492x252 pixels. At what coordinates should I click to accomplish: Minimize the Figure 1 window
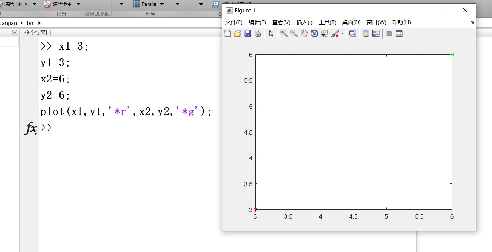point(422,10)
